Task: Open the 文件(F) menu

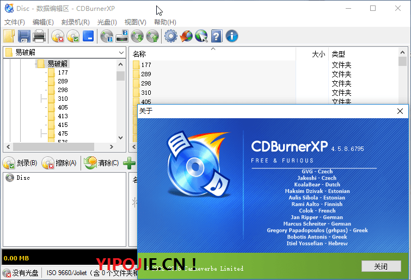Action: pyautogui.click(x=15, y=22)
